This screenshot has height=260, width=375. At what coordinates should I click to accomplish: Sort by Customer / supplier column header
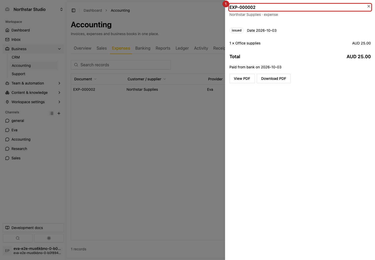pyautogui.click(x=147, y=79)
